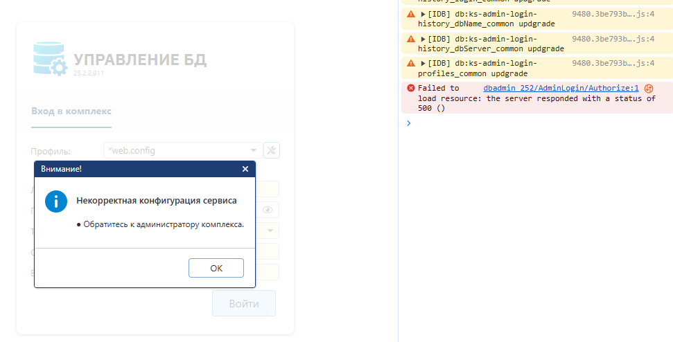Open the Профиль *web.config dropdown
673x342 pixels.
(x=183, y=150)
